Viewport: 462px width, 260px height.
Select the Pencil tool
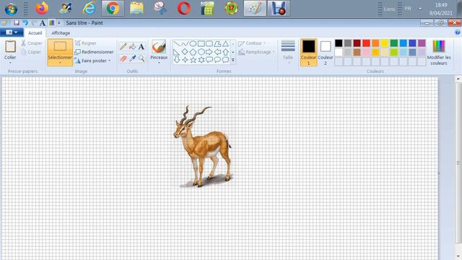[x=123, y=46]
